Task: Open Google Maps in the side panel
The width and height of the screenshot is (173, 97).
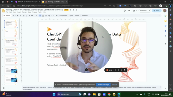Action: 165,36
